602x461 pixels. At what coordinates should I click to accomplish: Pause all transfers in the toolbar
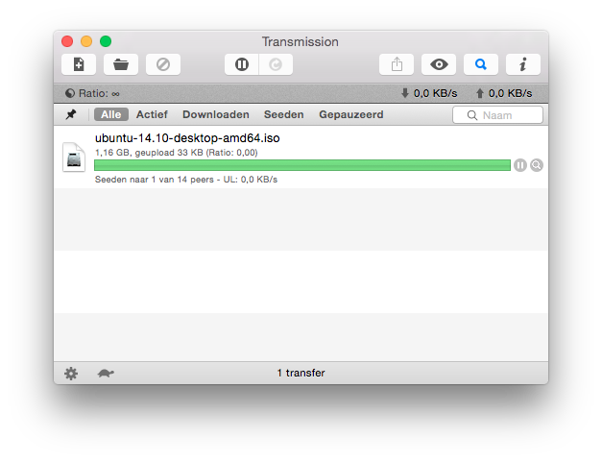click(x=242, y=64)
